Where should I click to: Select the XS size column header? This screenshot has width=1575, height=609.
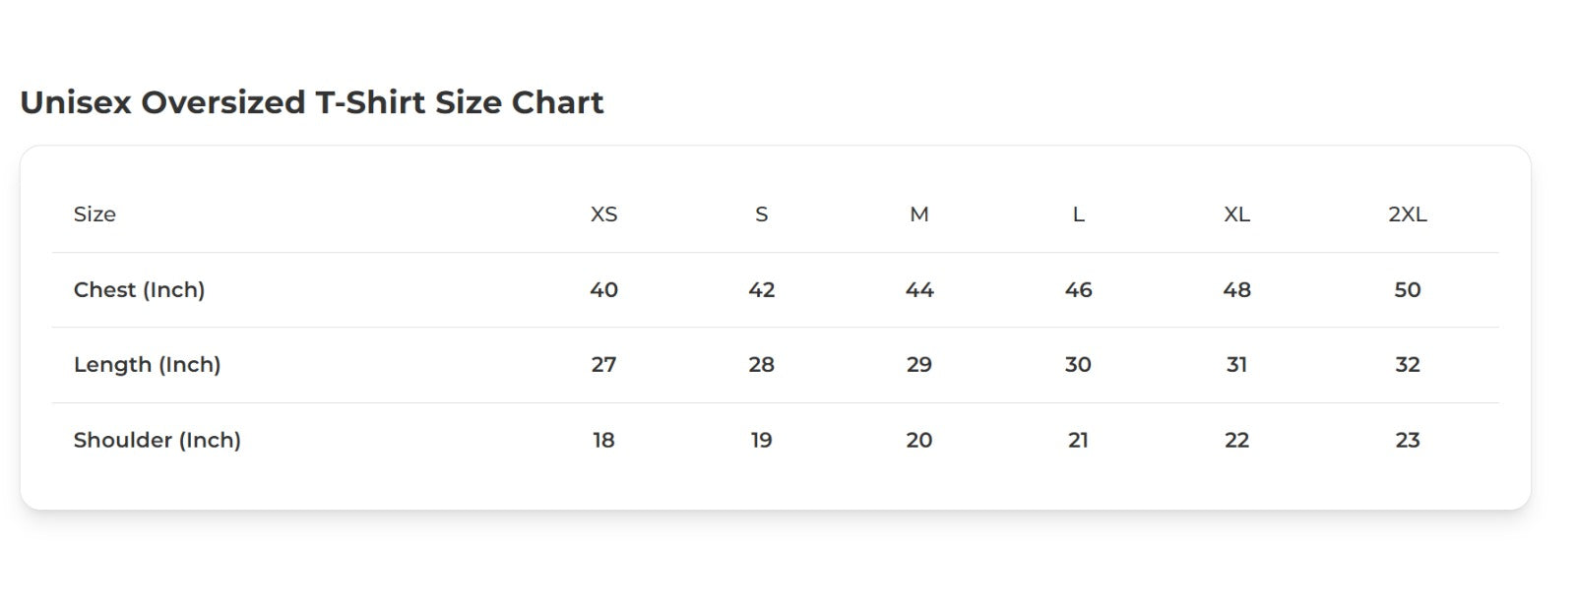coord(603,214)
